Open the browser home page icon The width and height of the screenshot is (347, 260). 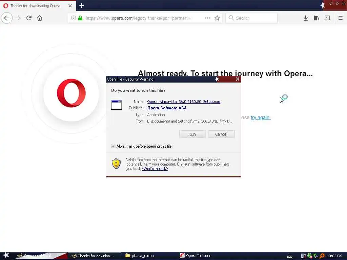coord(40,18)
